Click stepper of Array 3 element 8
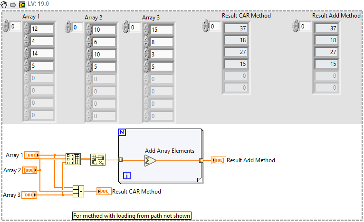The width and height of the screenshot is (364, 222). coord(146,42)
